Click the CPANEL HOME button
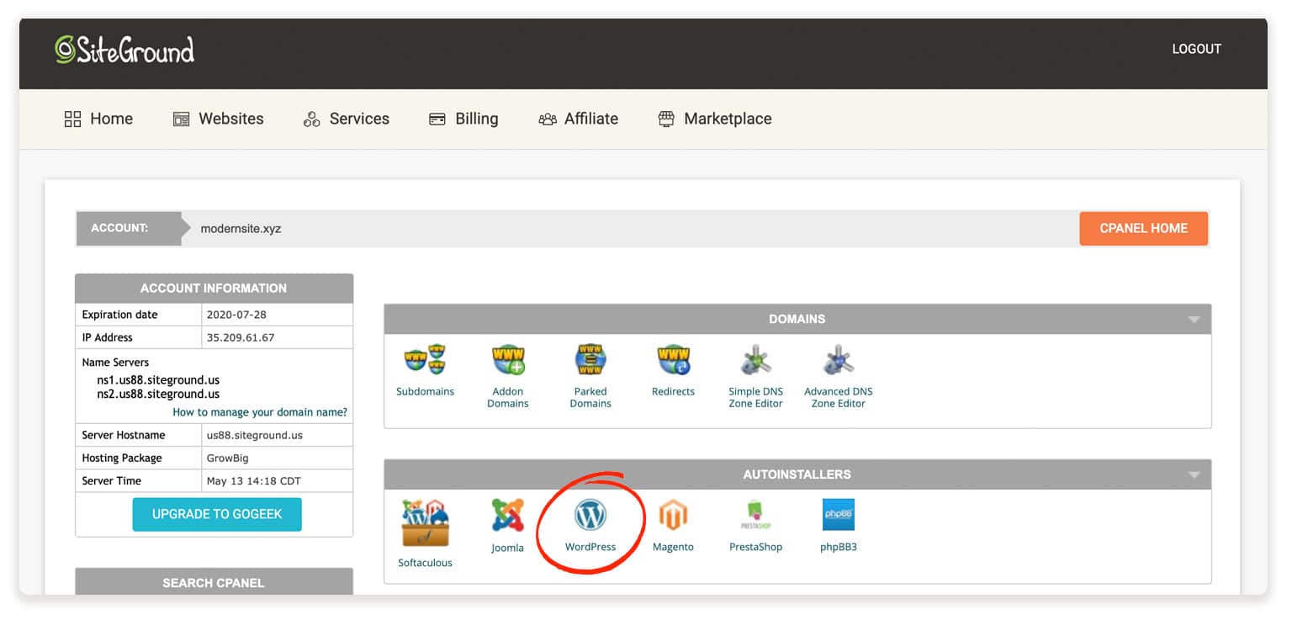Viewport: 1292px width, 620px height. tap(1143, 228)
